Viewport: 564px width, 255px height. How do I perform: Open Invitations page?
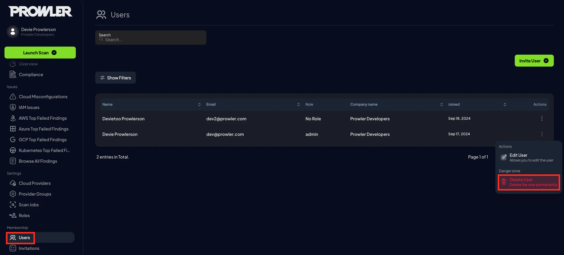click(29, 248)
